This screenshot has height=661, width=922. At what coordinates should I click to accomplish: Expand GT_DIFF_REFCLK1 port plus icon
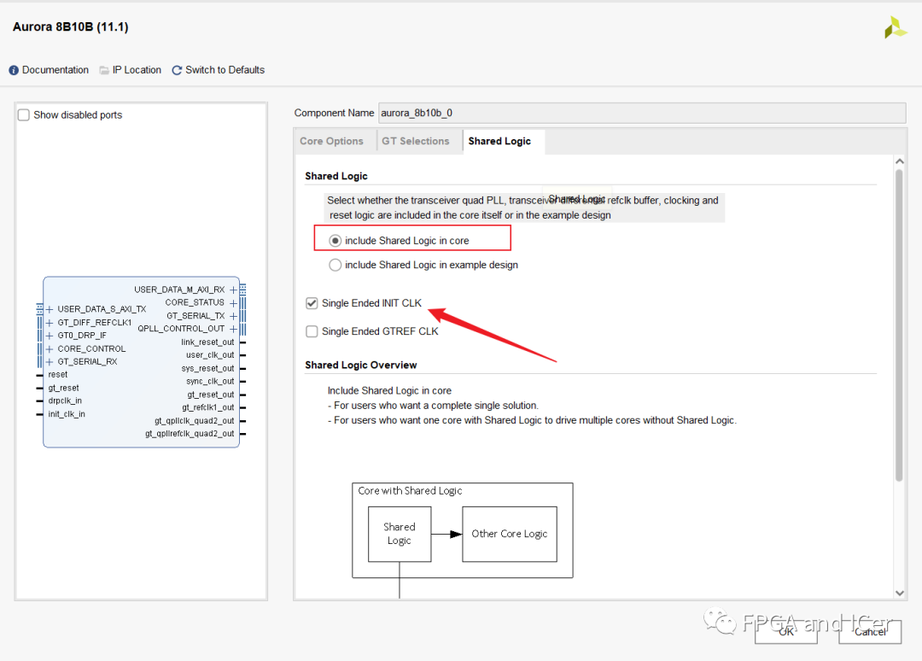tap(50, 323)
